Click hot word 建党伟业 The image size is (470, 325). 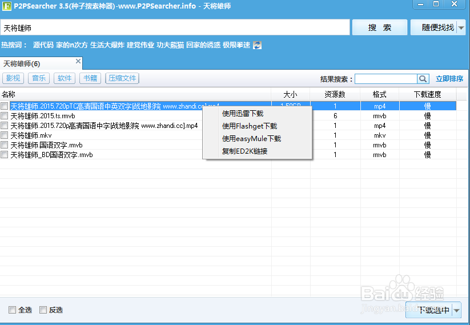[140, 45]
